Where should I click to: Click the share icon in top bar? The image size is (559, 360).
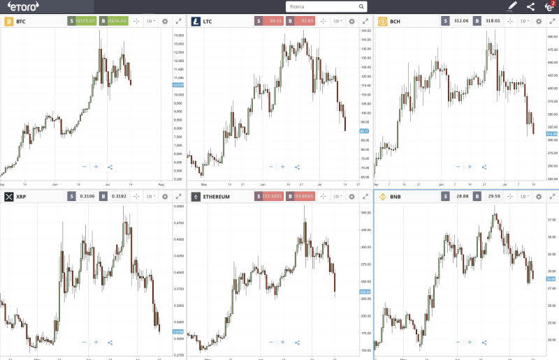point(531,7)
